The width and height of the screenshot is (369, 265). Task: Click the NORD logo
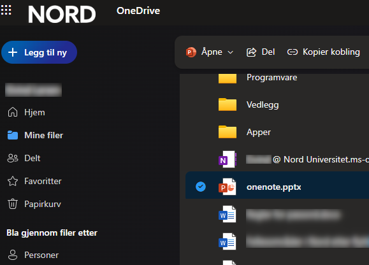point(62,15)
